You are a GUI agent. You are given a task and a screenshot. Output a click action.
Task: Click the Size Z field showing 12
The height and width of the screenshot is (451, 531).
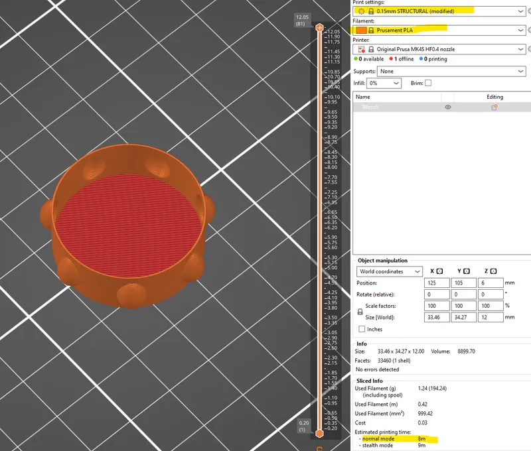[x=491, y=317]
